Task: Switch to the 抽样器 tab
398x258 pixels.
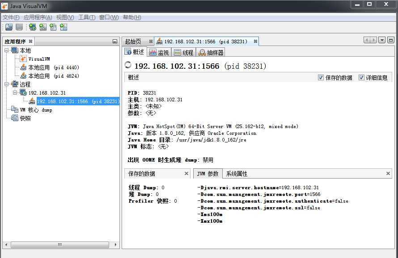Action: pos(211,53)
